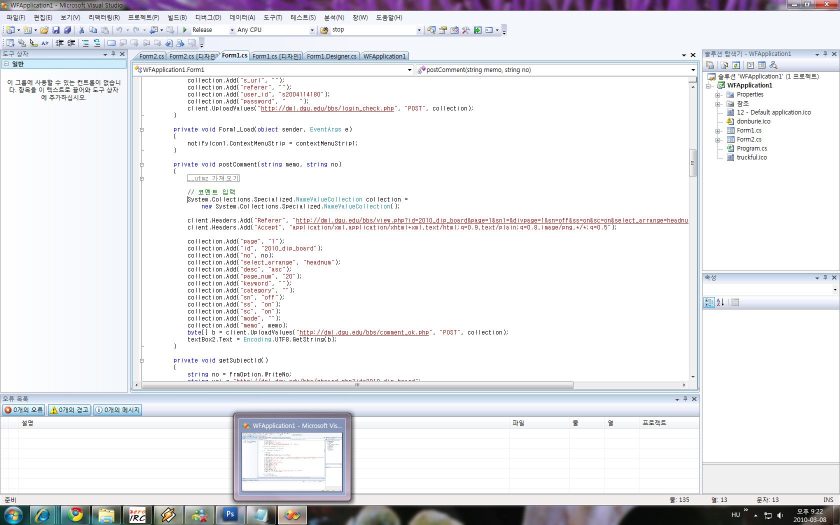Click the uncomment selected lines icon
Image resolution: width=840 pixels, height=525 pixels.
click(97, 43)
